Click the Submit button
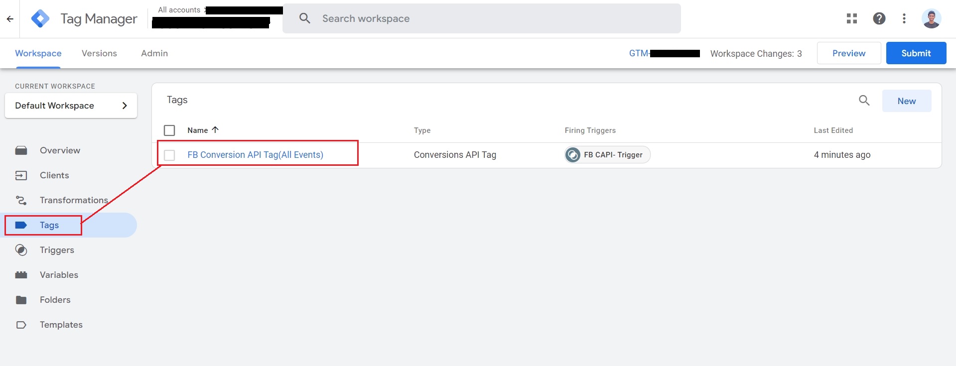The image size is (956, 366). point(916,53)
